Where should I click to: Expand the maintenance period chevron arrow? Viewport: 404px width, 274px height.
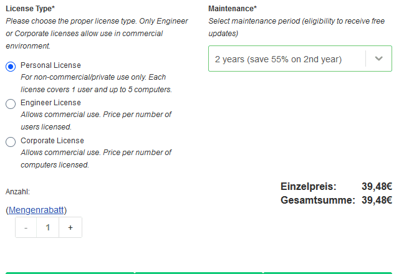click(x=378, y=59)
